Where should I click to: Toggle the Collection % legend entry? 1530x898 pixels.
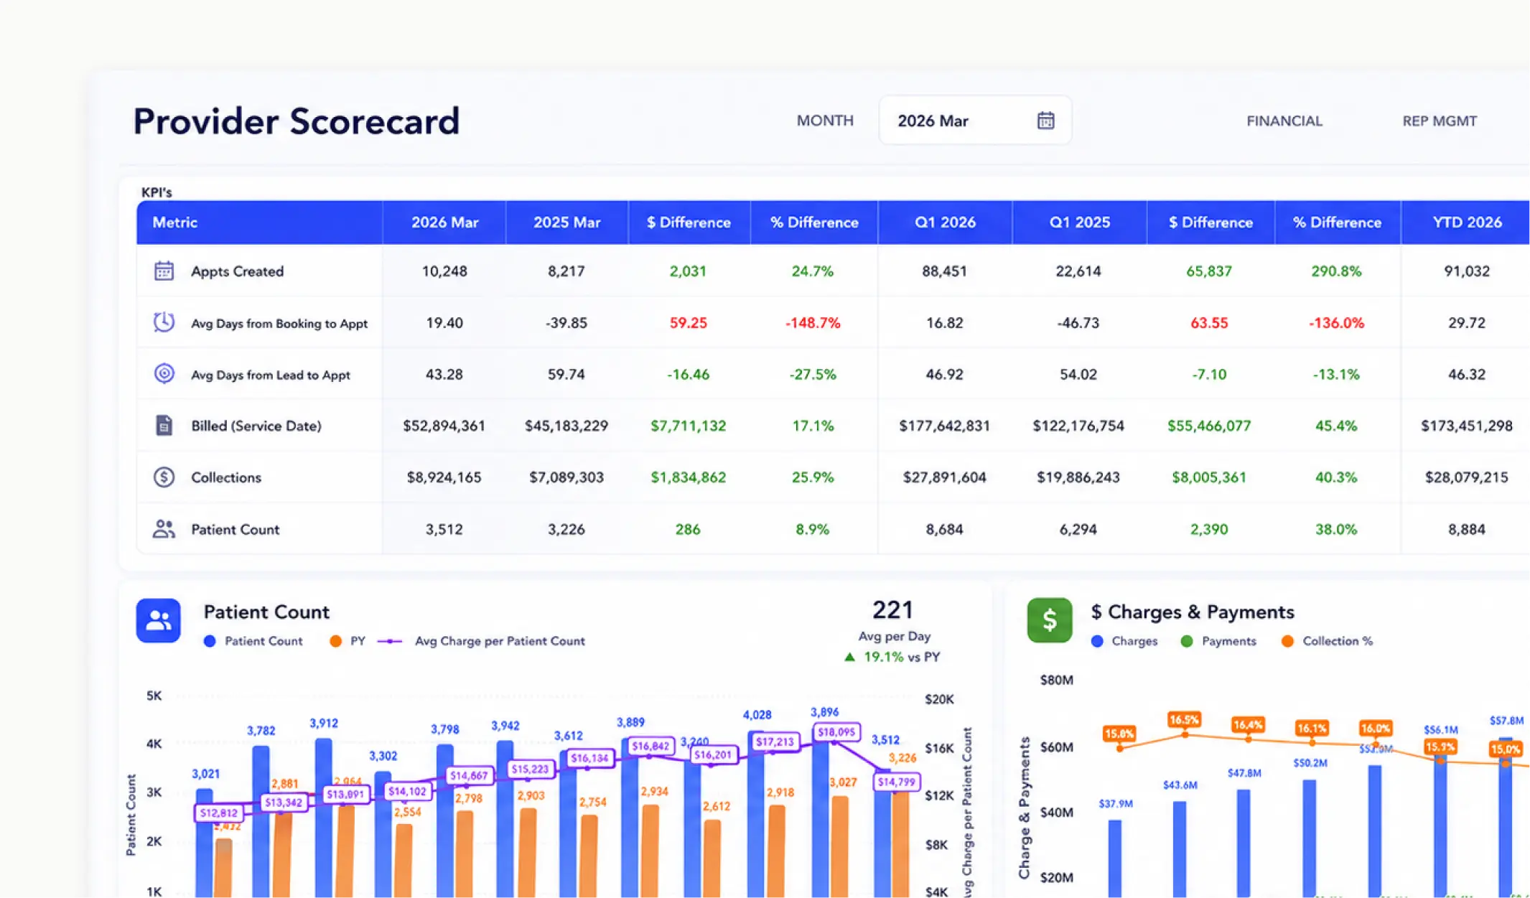(x=1327, y=641)
